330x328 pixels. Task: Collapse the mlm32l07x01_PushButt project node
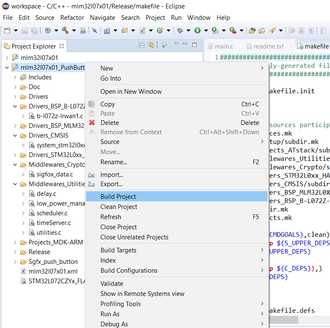7,68
